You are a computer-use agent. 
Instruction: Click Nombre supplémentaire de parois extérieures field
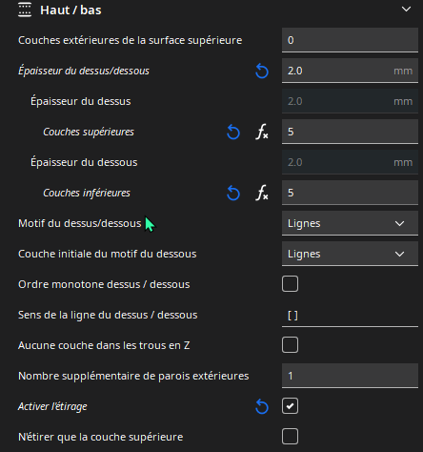point(350,376)
